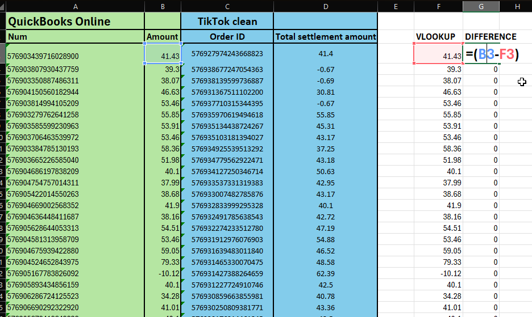This screenshot has width=532, height=317.
Task: Select the pink VLOOKUP cell showing 41.43
Action: click(x=438, y=54)
